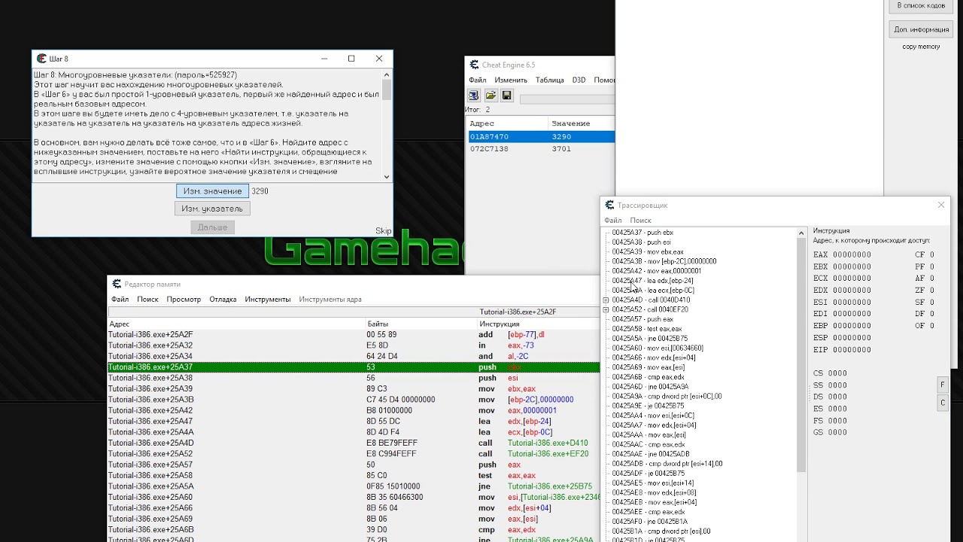Expand the call 0040EF20 tree node
Viewport: 963px width, 542px height.
coord(606,309)
